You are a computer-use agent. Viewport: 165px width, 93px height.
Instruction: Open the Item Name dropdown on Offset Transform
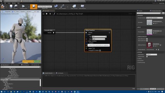click(x=98, y=39)
